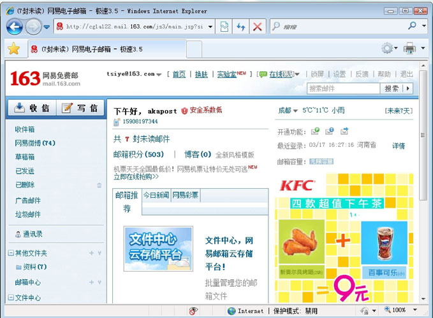Open 邮箱积分 (503) points link
This screenshot has height=318, width=433.
coord(138,155)
